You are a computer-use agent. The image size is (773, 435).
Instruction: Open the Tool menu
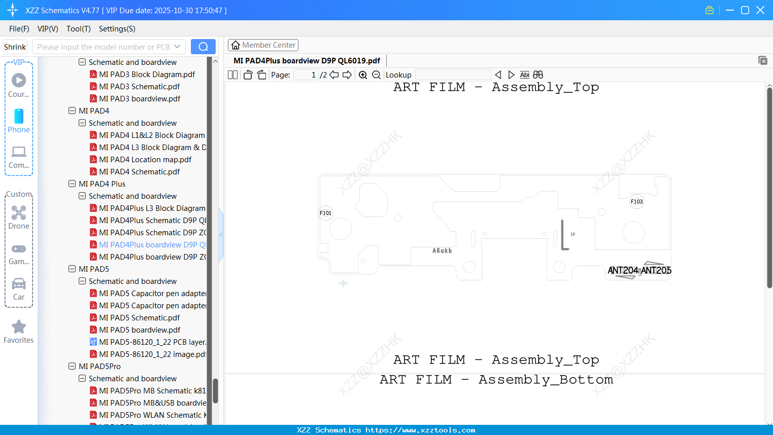click(x=78, y=29)
